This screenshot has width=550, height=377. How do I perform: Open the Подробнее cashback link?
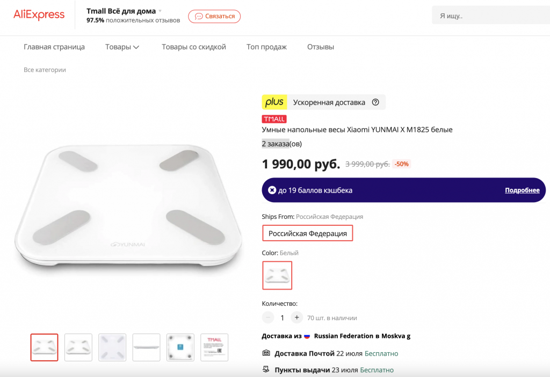pyautogui.click(x=522, y=190)
